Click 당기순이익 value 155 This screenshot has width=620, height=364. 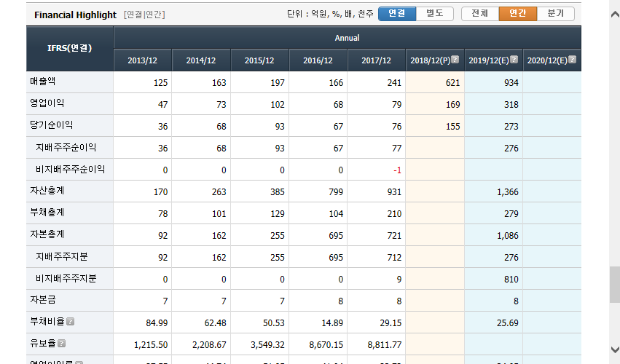click(x=452, y=127)
